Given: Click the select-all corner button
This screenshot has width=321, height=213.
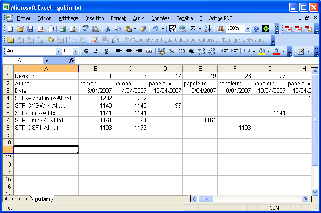Looking at the screenshot, I should click(8, 69).
